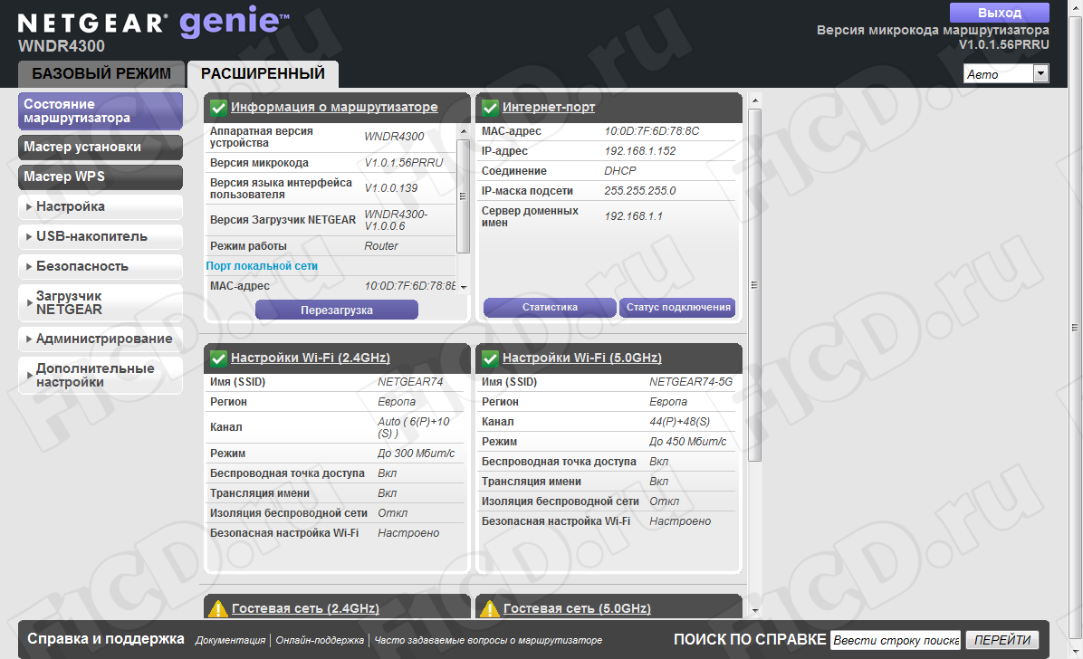Click SSID value NETGEAR74
The height and width of the screenshot is (659, 1083).
coord(410,382)
